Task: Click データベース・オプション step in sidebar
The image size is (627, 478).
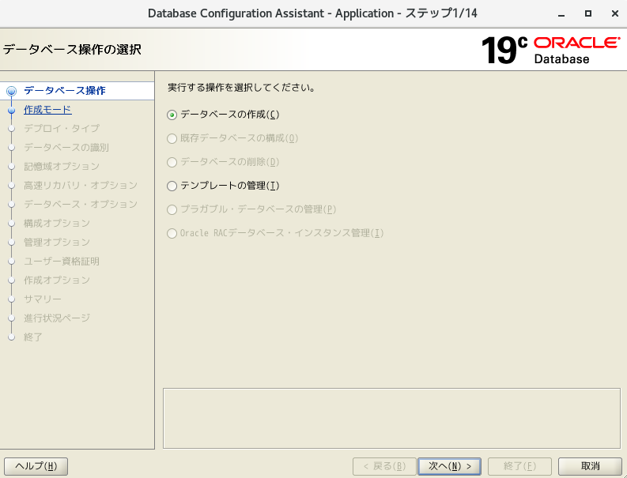Action: [x=81, y=204]
